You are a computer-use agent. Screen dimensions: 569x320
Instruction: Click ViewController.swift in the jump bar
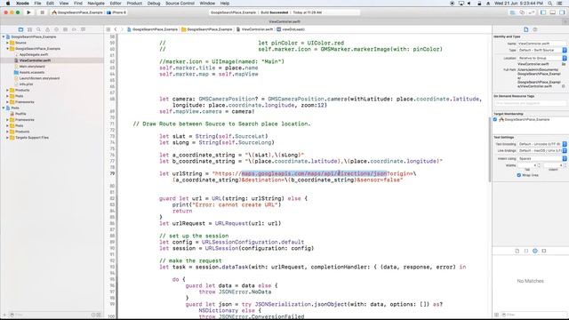pyautogui.click(x=254, y=29)
